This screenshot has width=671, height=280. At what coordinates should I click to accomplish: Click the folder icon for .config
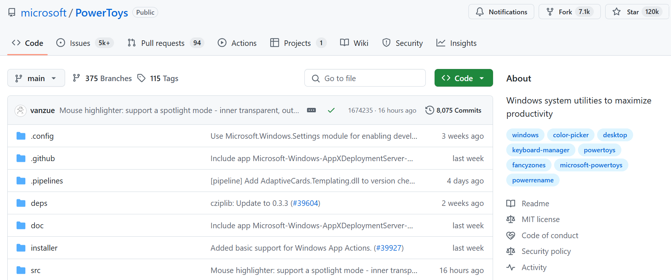pos(21,136)
